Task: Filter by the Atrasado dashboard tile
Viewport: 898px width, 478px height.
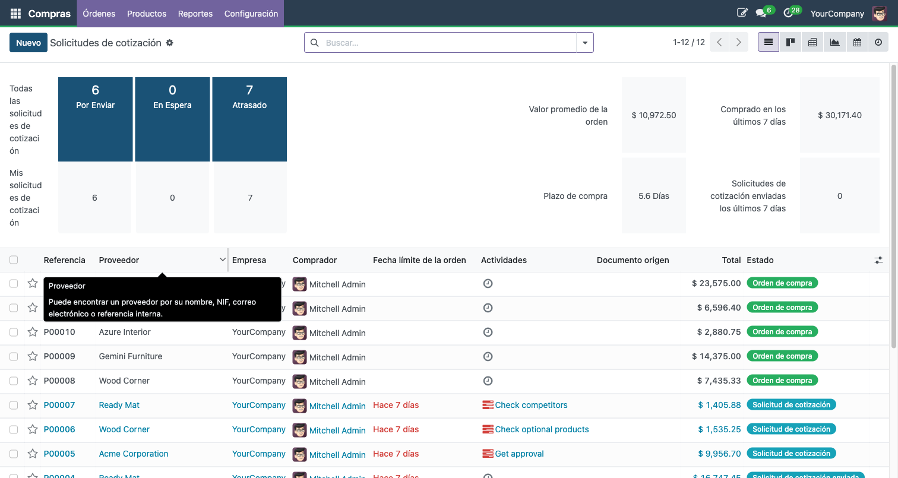Action: (x=249, y=119)
